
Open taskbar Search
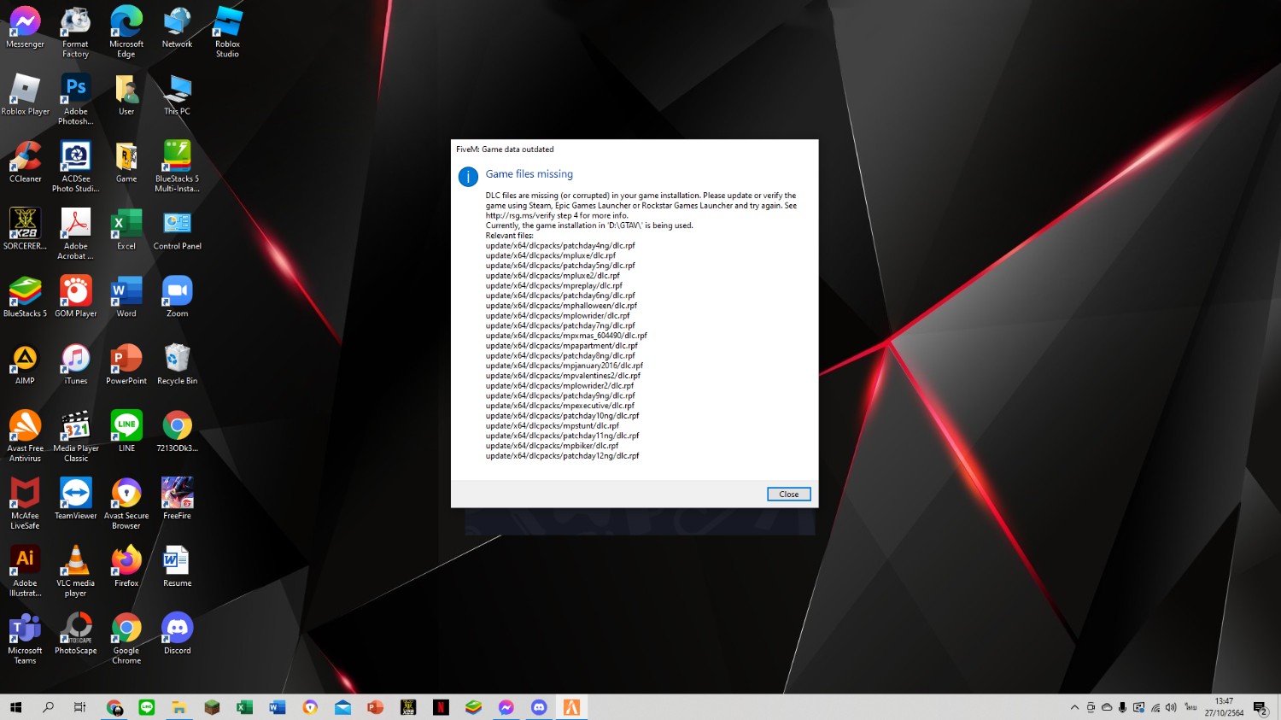[48, 707]
